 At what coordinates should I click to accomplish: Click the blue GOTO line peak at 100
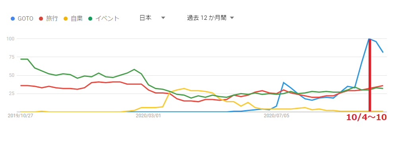coord(370,39)
